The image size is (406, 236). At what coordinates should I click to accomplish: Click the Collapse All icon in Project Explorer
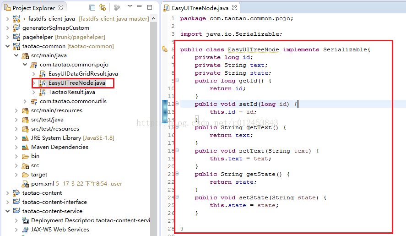[92, 8]
